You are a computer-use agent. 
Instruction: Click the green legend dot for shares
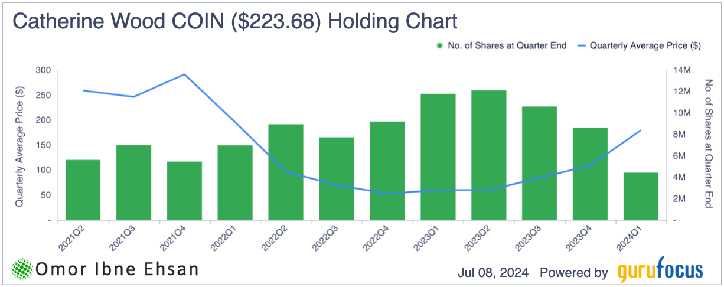(x=439, y=45)
